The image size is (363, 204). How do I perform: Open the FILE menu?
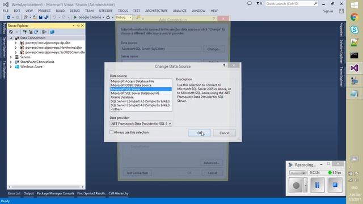point(6,11)
